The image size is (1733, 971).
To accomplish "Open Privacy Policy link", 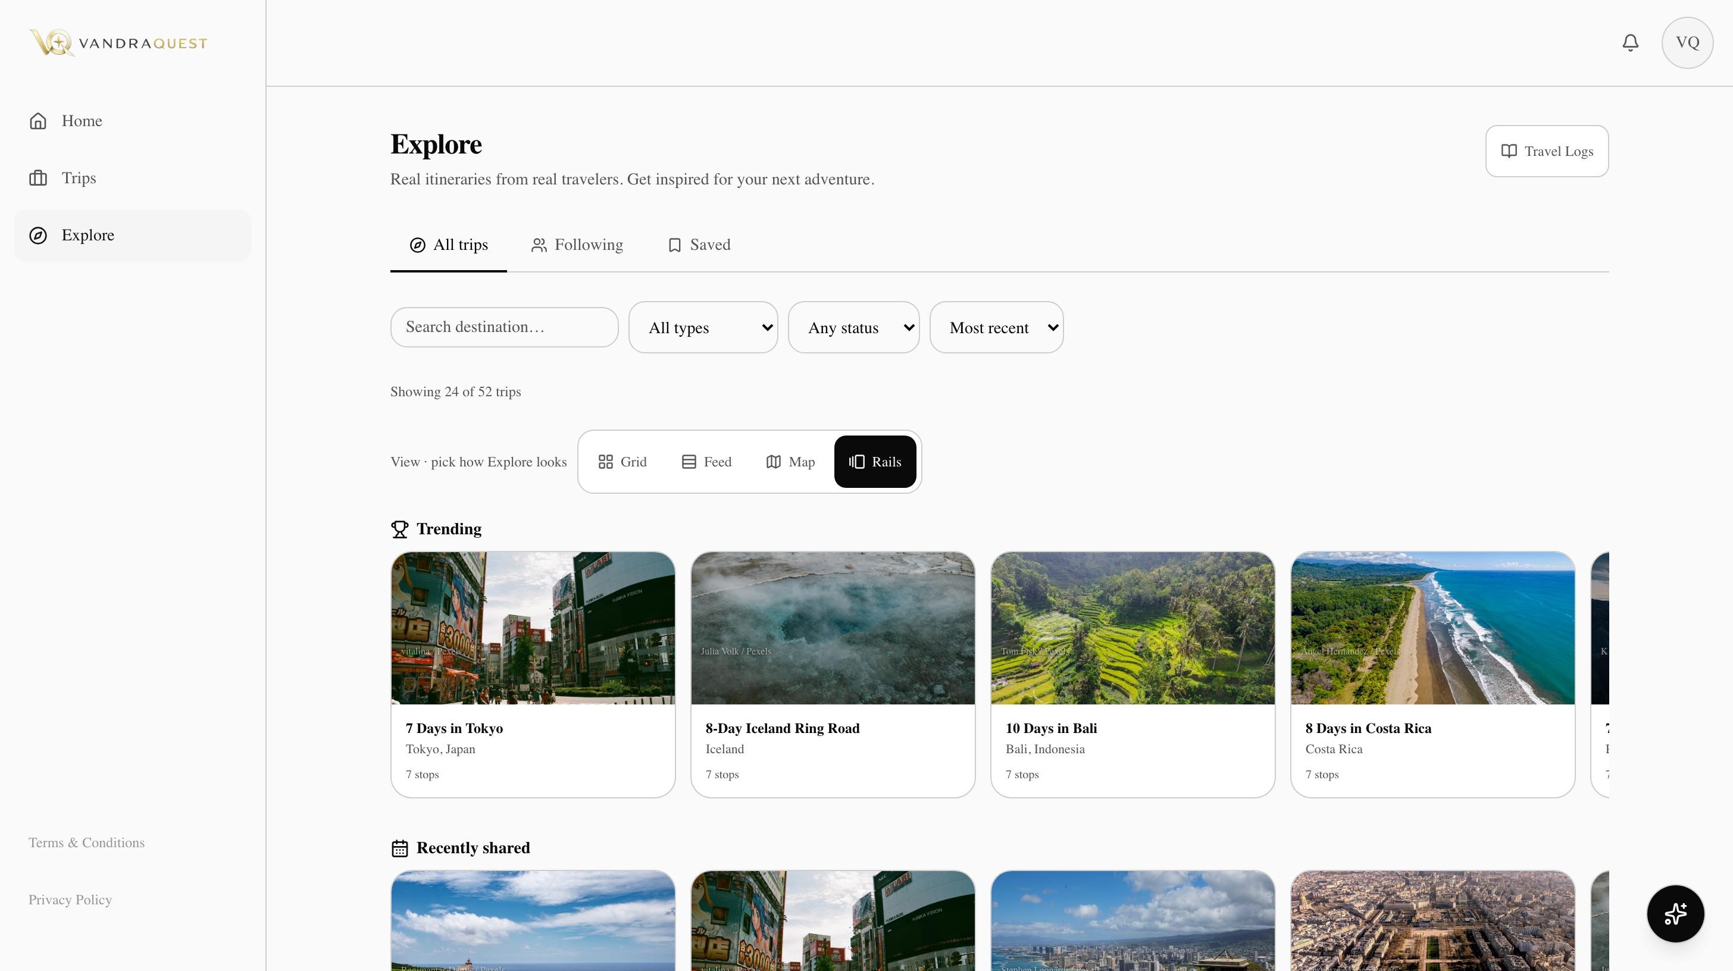I will 70,900.
